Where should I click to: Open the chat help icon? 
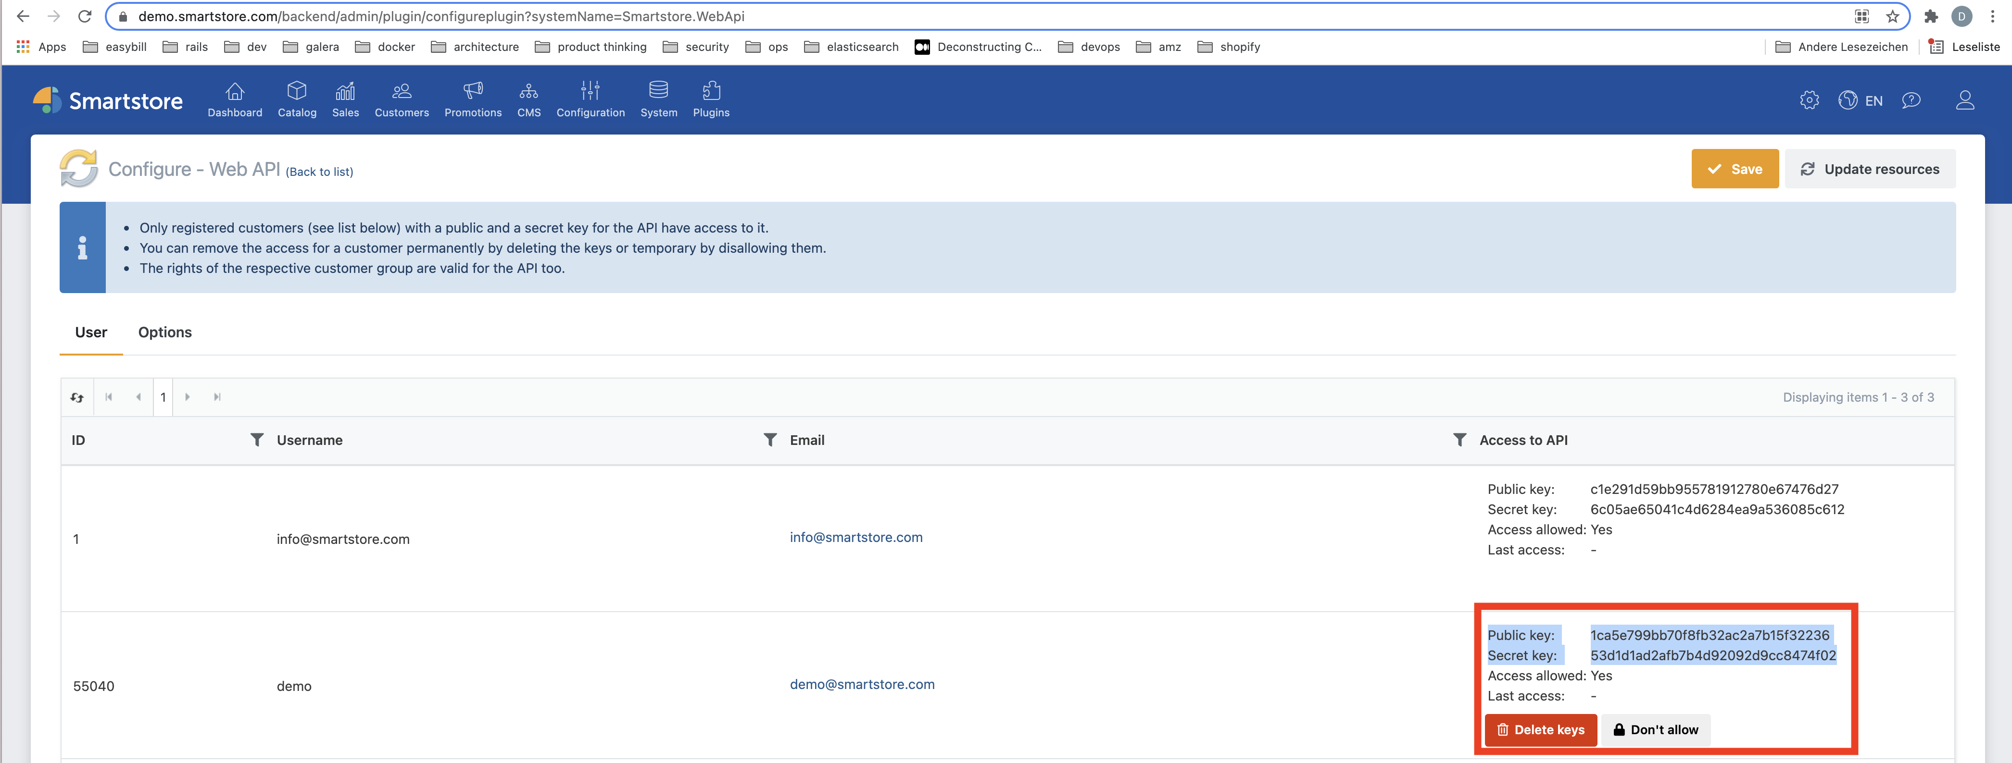pos(1911,100)
